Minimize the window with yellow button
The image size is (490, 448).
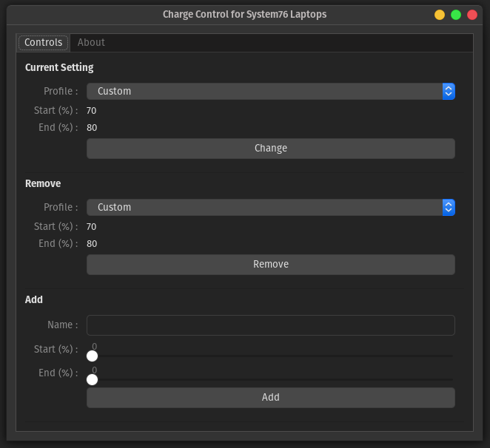[x=440, y=15]
